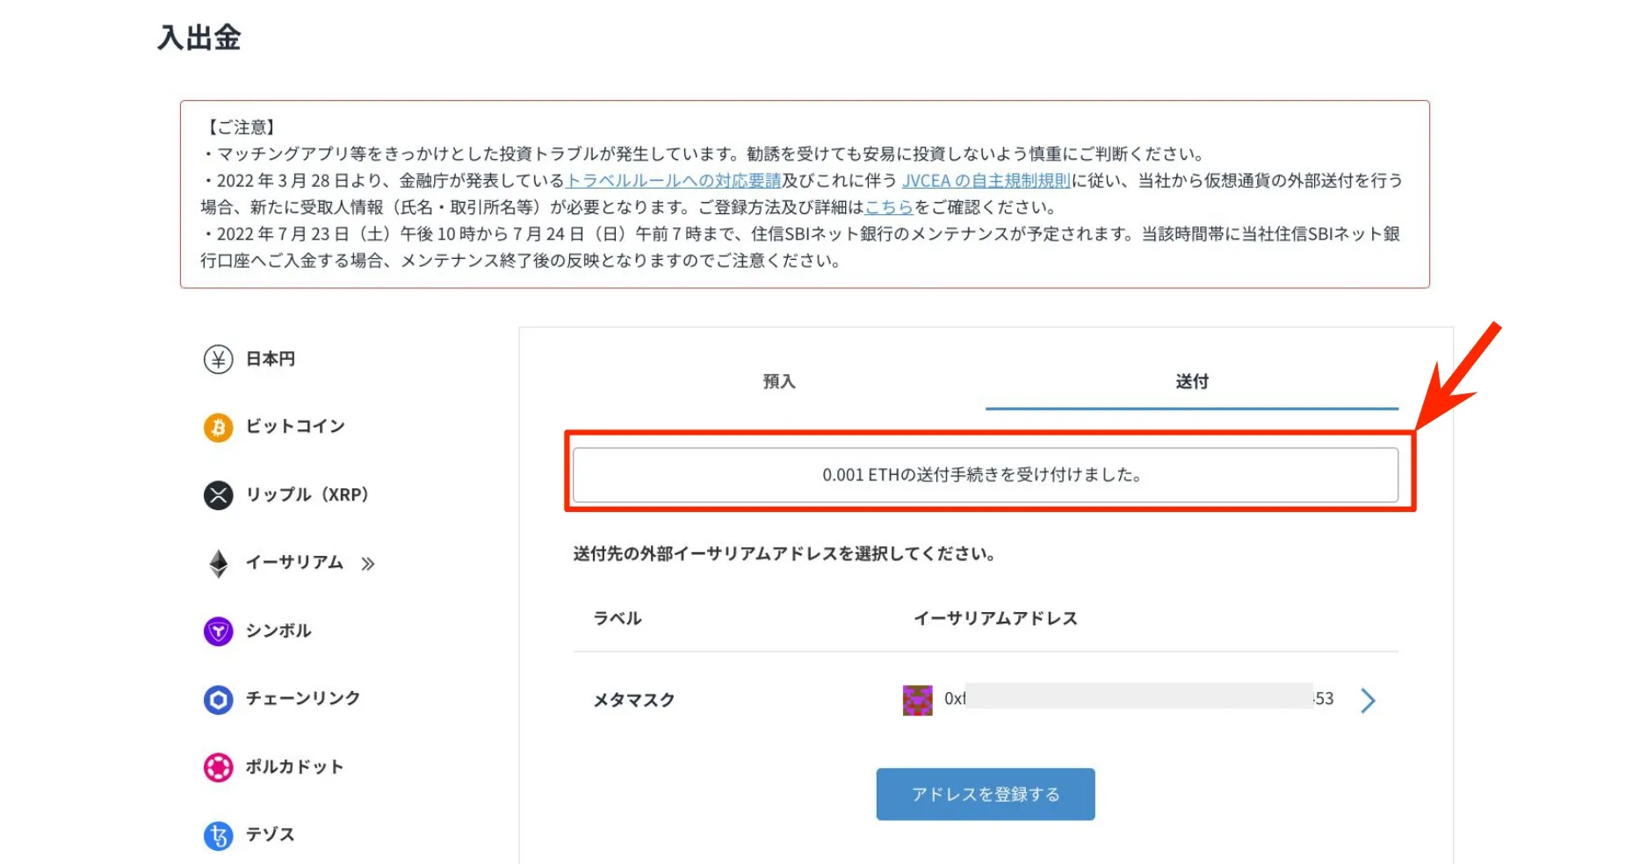Click the black Ripple XRP icon
1647x864 pixels.
point(218,495)
